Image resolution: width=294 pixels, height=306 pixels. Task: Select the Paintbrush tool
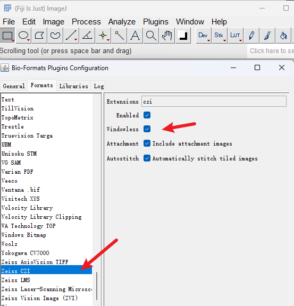pyautogui.click(x=267, y=35)
